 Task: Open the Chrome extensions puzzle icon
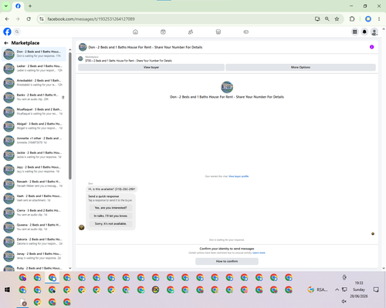352,19
